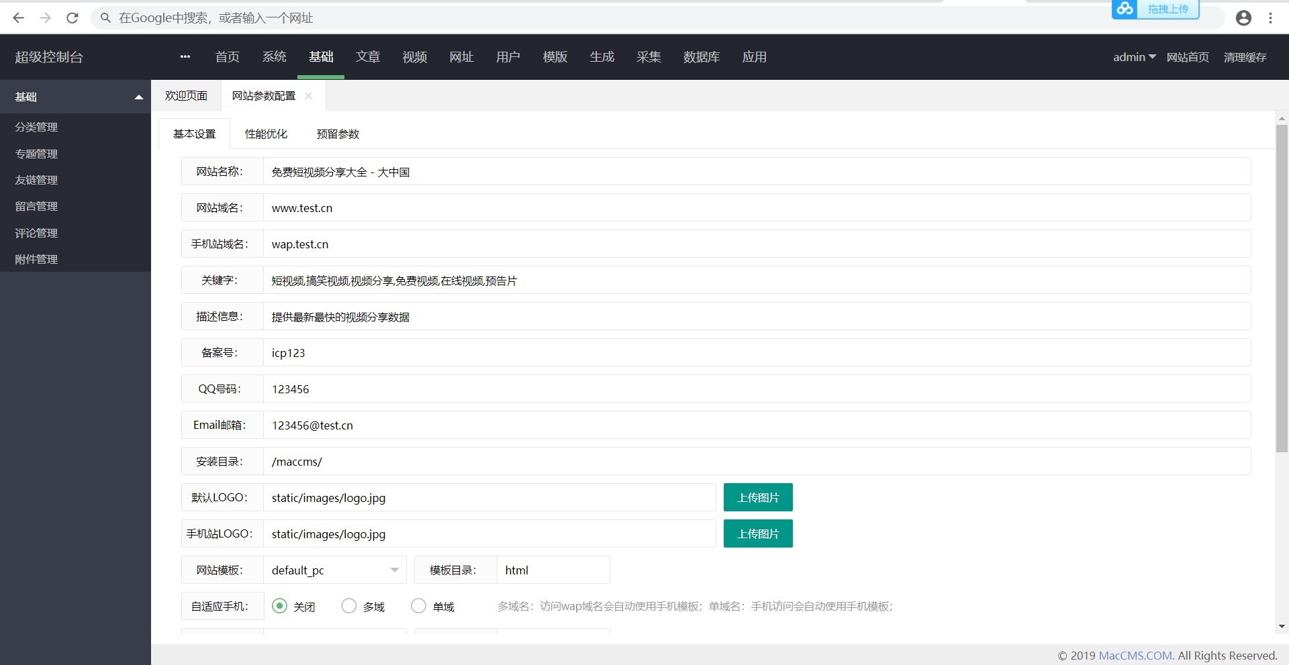The height and width of the screenshot is (665, 1289).
Task: Click 上传图片 for 手机站LOGO
Action: click(758, 533)
